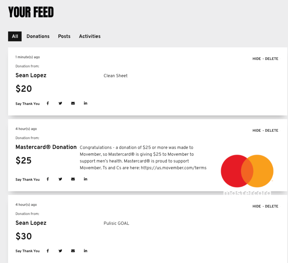288x263 pixels.
Task: Share the $30 donation on LinkedIn
Action: pos(85,251)
